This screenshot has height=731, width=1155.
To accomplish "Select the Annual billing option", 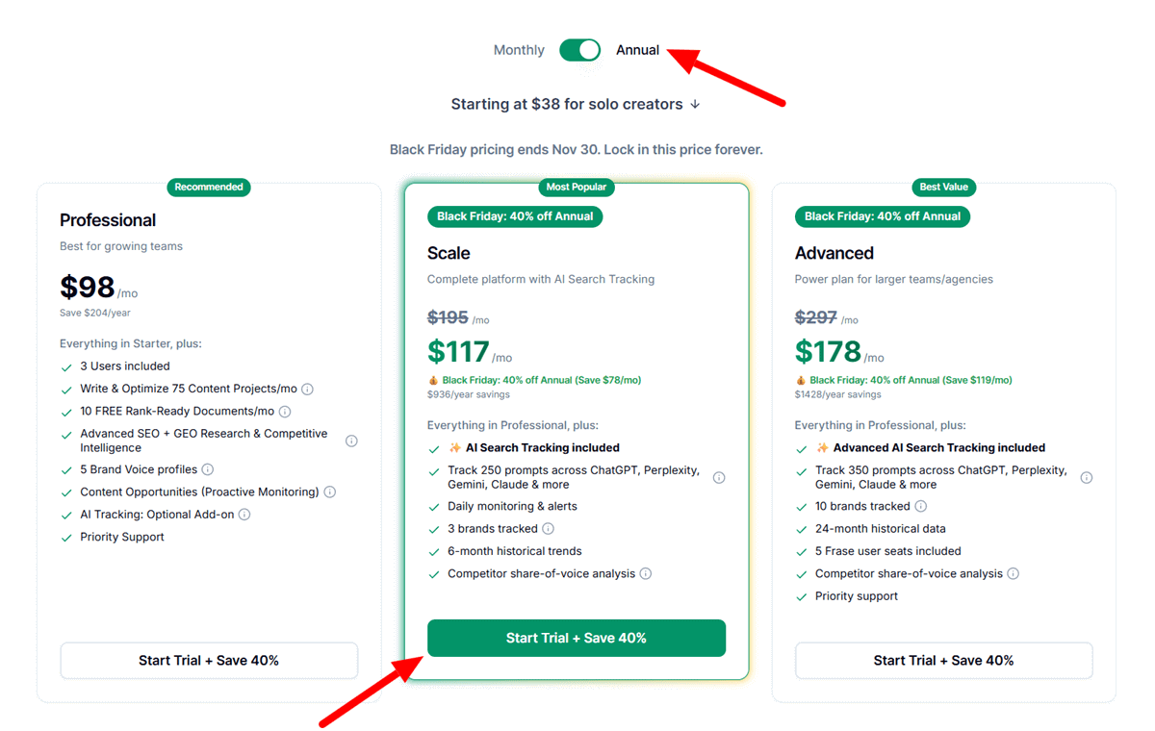I will (637, 50).
